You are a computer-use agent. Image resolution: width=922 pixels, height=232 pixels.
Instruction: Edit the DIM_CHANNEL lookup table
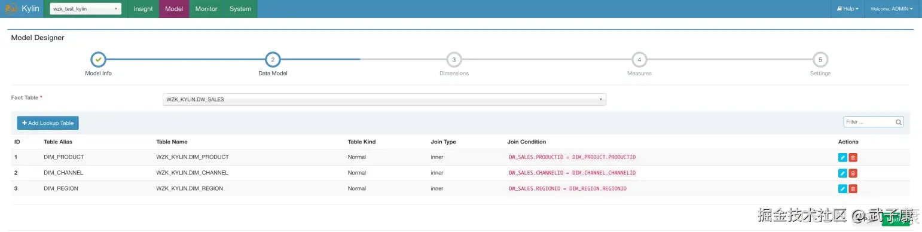(x=842, y=173)
